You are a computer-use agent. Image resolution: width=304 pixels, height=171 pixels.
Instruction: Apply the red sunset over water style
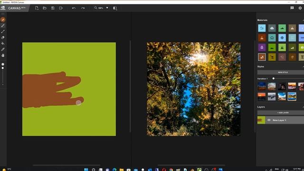[262, 96]
